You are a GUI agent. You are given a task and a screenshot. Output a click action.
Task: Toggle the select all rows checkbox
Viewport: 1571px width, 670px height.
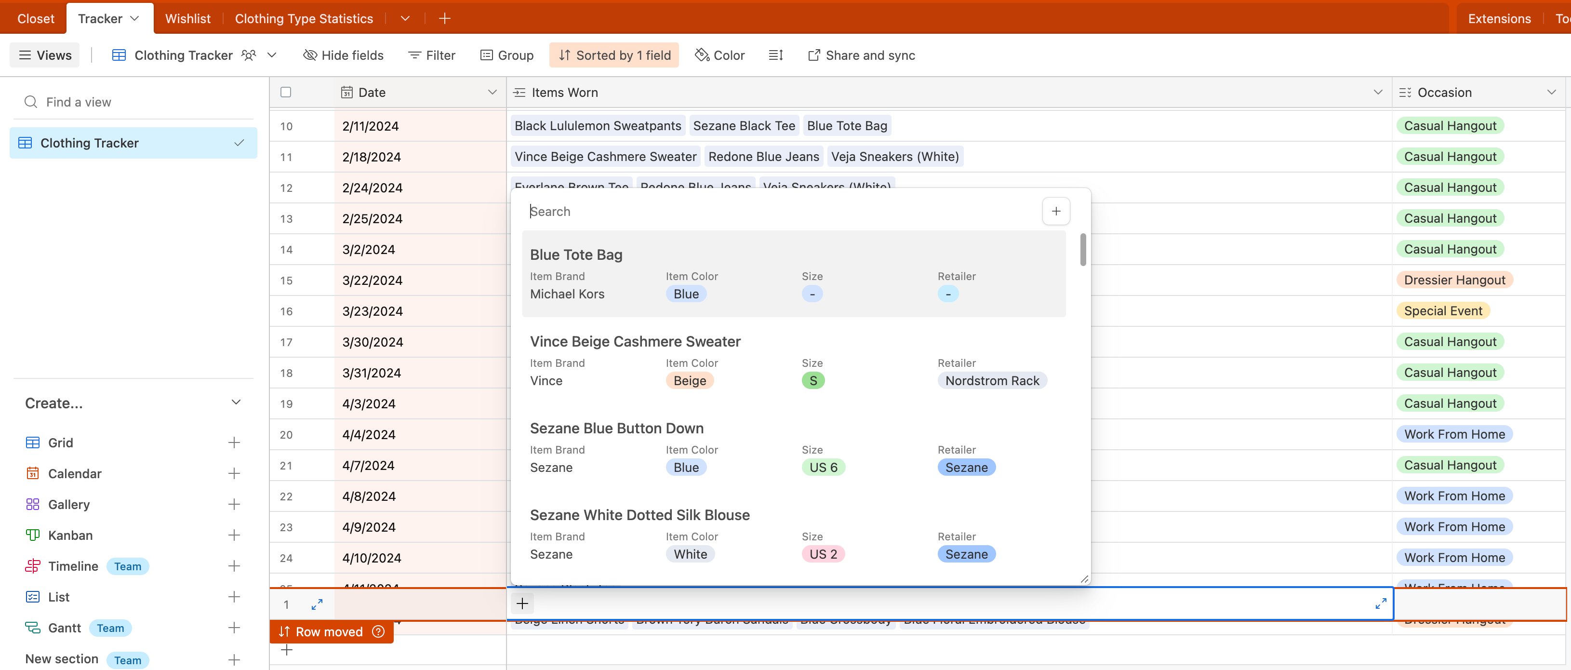pyautogui.click(x=285, y=92)
